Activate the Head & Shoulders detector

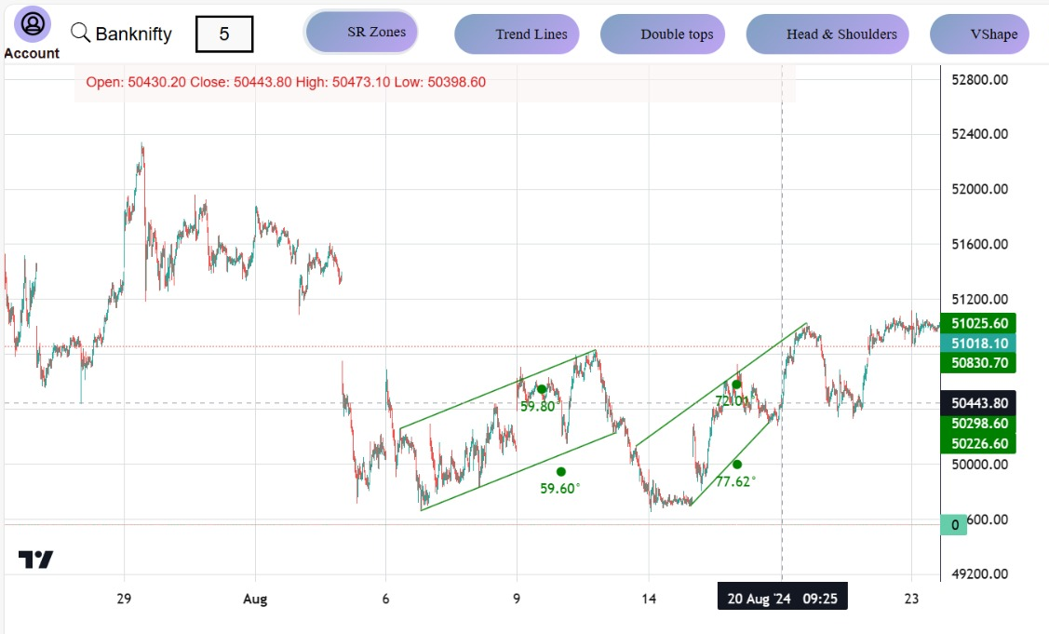tap(827, 34)
